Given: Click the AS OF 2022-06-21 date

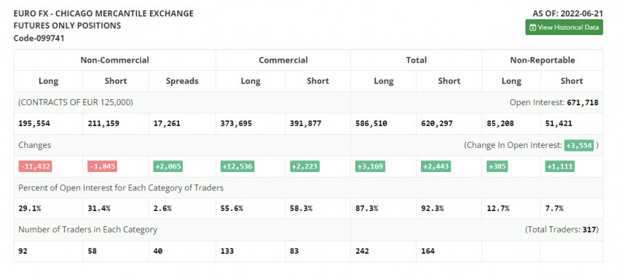Looking at the screenshot, I should (567, 13).
